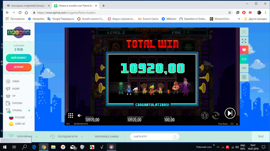Image resolution: width=270 pixels, height=151 pixels.
Task: Open the Русский language selector
Action: 18,118
